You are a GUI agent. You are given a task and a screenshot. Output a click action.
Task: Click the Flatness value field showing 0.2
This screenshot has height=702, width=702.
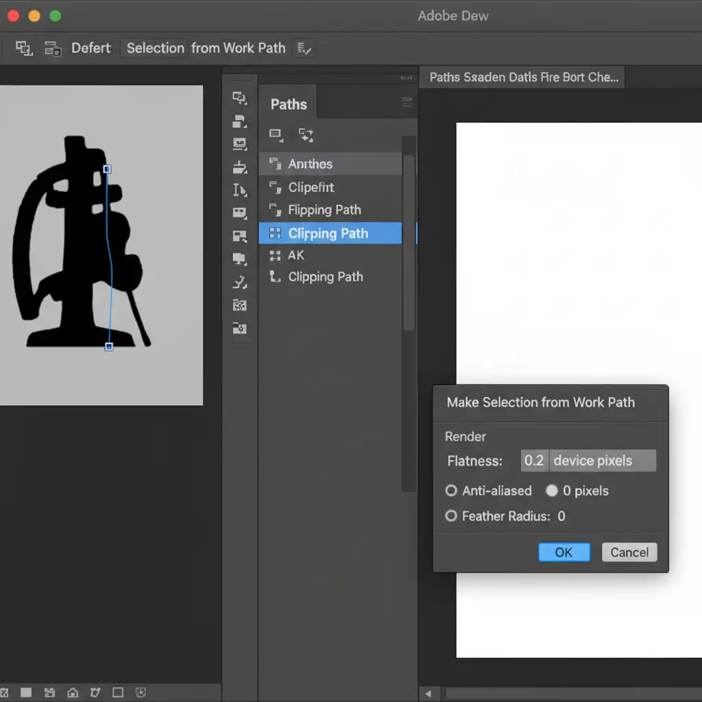coord(534,461)
